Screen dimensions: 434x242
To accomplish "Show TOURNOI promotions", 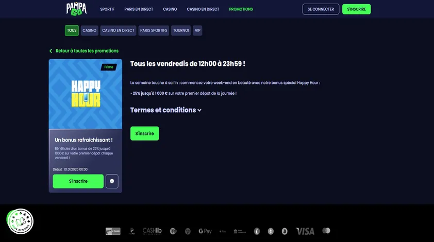I will [181, 30].
